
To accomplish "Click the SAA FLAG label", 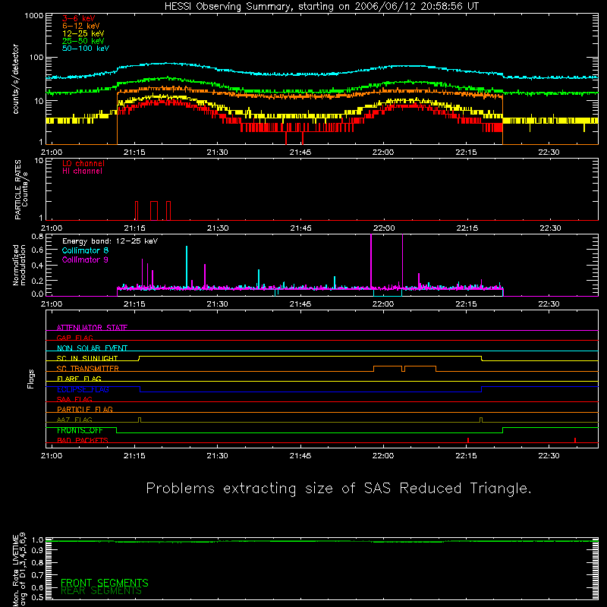I will coord(74,399).
